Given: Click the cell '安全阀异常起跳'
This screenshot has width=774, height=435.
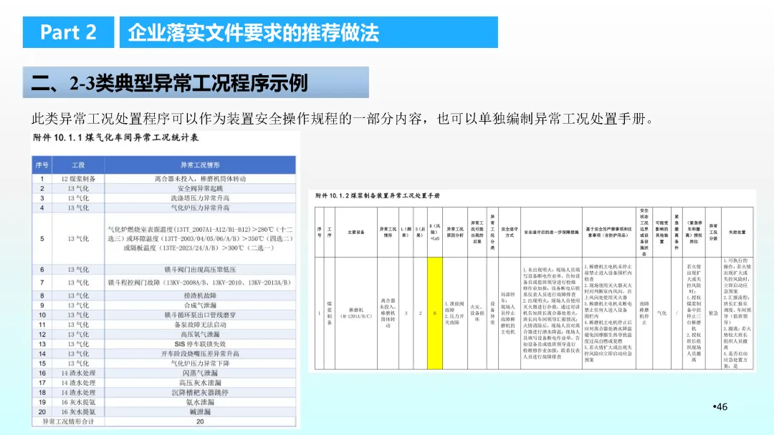Looking at the screenshot, I should pos(200,189).
